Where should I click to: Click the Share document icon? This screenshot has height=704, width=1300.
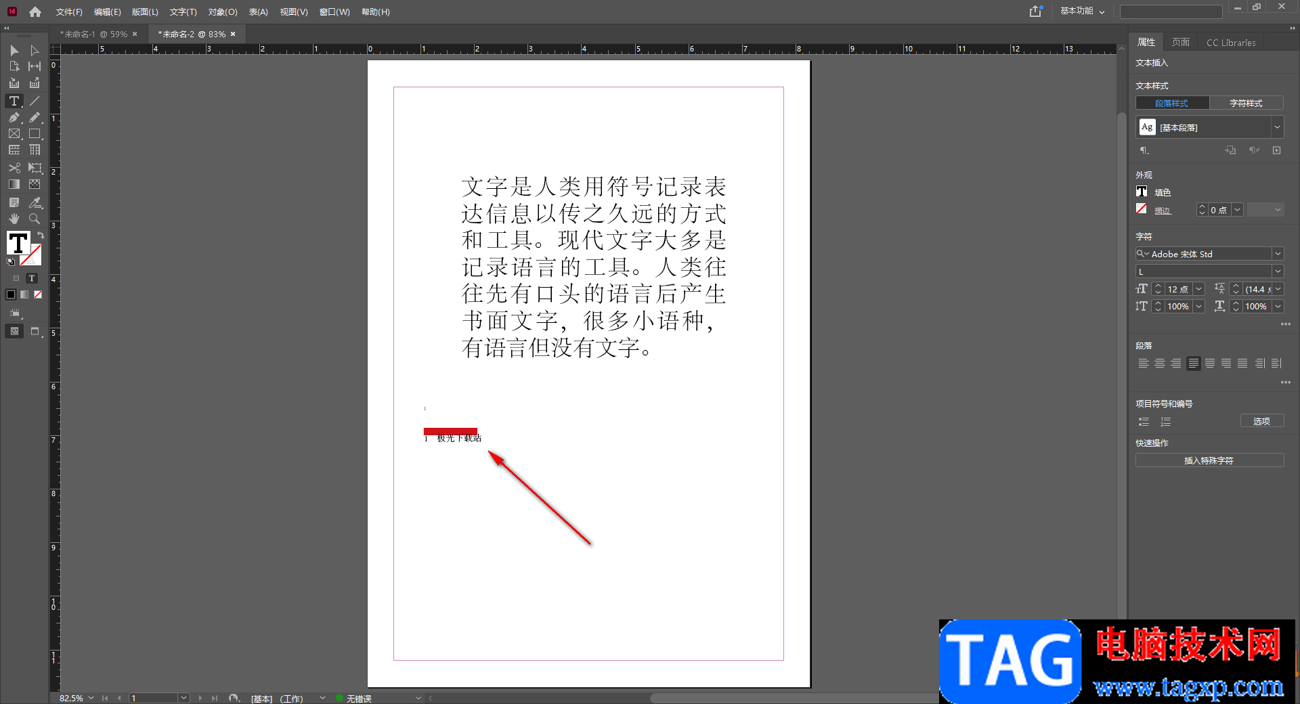pos(1035,12)
